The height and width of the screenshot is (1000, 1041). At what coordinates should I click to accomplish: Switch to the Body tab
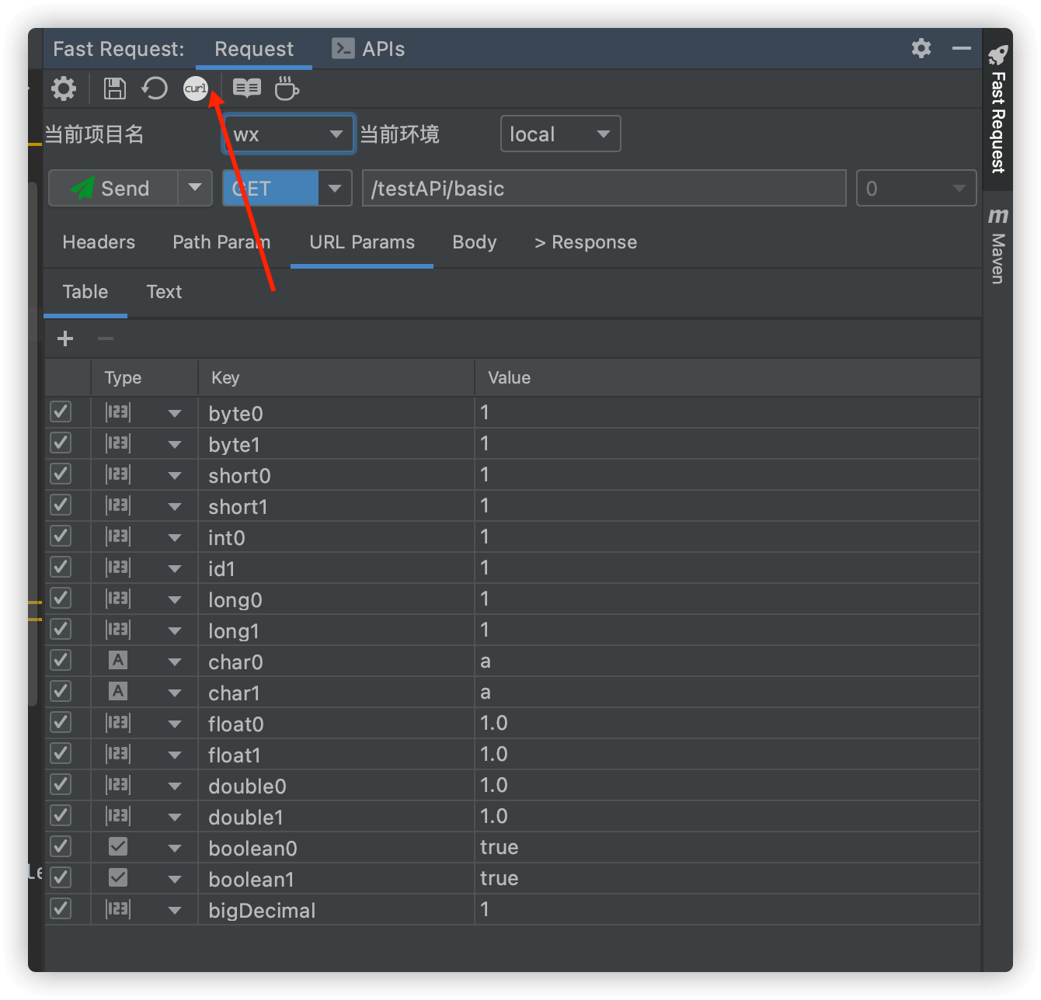tap(474, 242)
